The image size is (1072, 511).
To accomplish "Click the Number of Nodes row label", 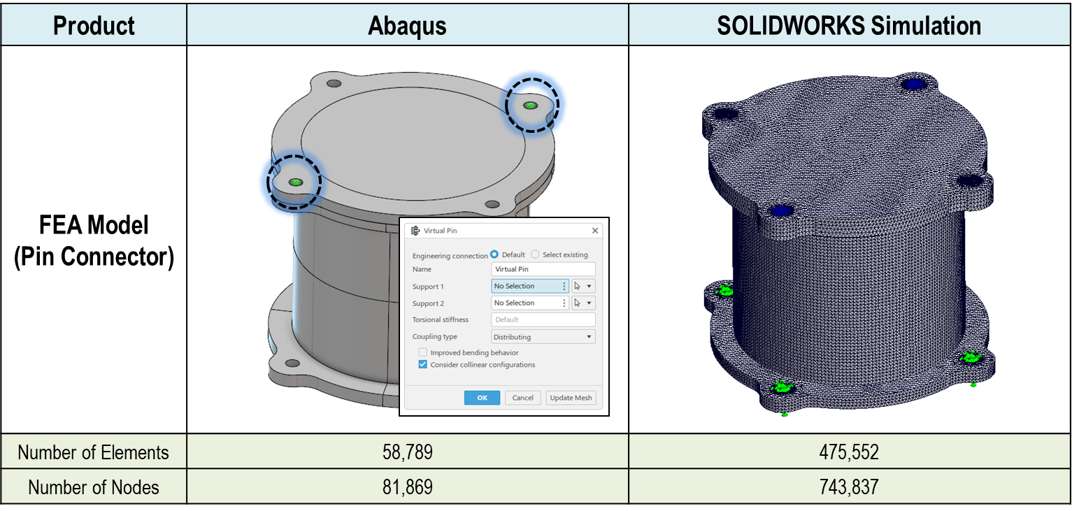I will (94, 487).
